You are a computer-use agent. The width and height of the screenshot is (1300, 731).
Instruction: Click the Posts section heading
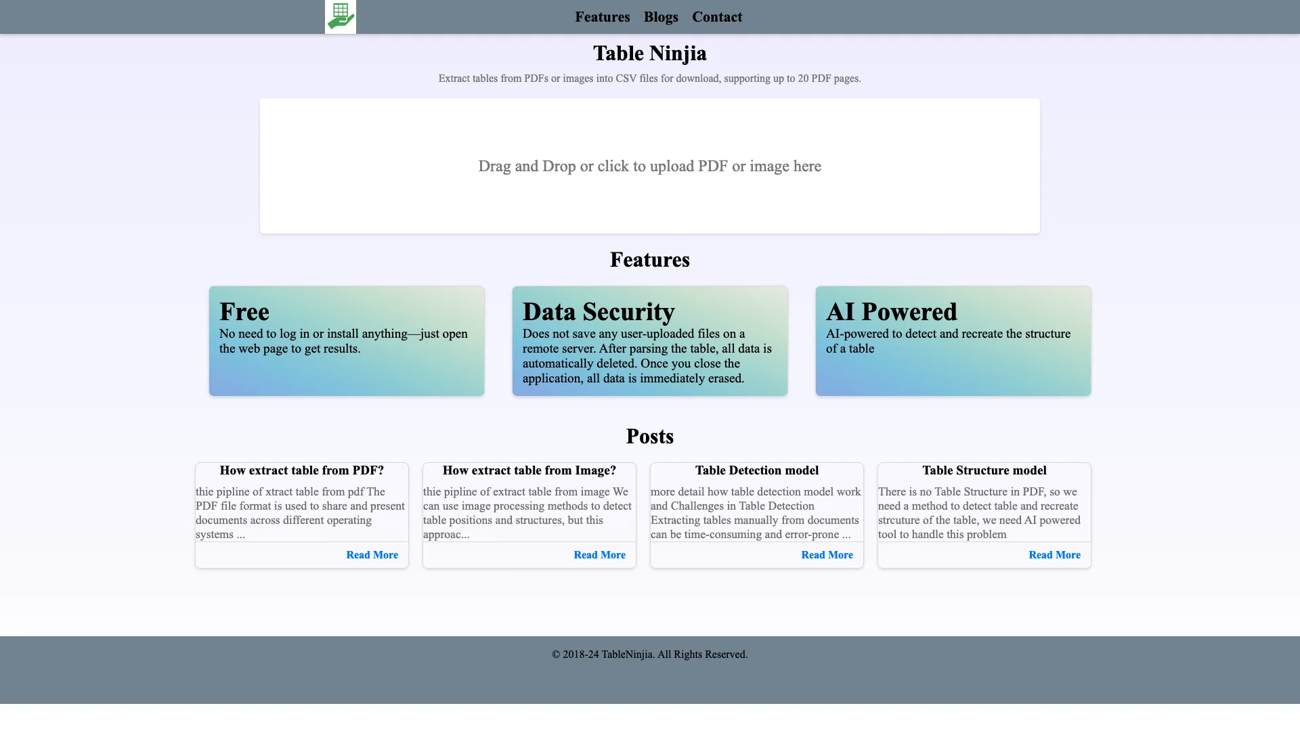(x=650, y=437)
